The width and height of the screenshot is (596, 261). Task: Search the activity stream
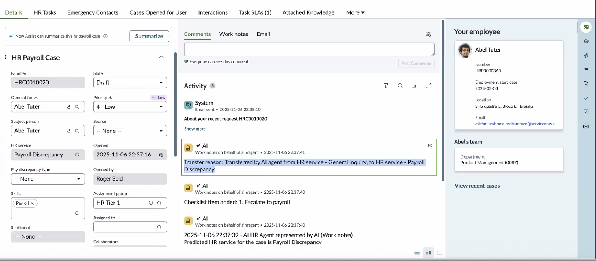click(x=400, y=86)
